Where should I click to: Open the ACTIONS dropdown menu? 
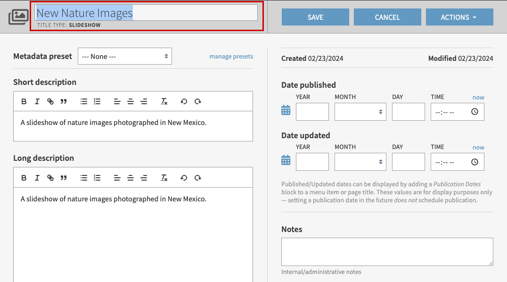[459, 17]
